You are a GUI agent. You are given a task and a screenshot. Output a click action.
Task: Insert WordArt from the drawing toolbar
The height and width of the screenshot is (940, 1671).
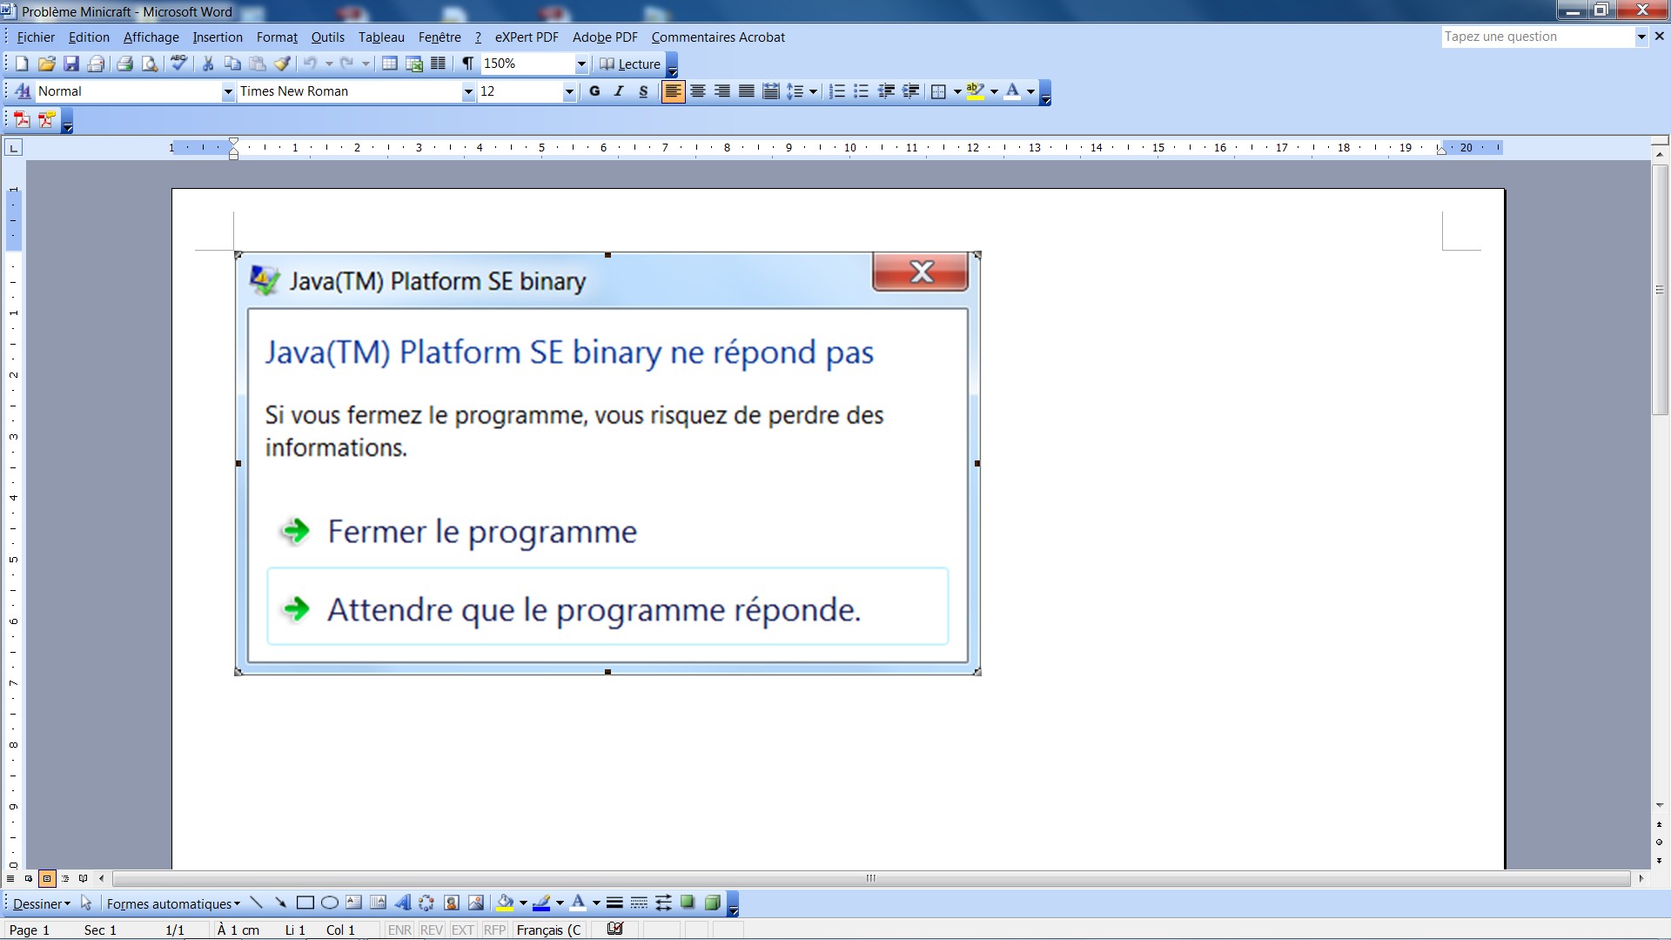tap(402, 903)
